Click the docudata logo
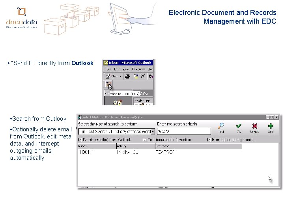Image resolution: width=284 pixels, height=213 pixels. coord(22,18)
